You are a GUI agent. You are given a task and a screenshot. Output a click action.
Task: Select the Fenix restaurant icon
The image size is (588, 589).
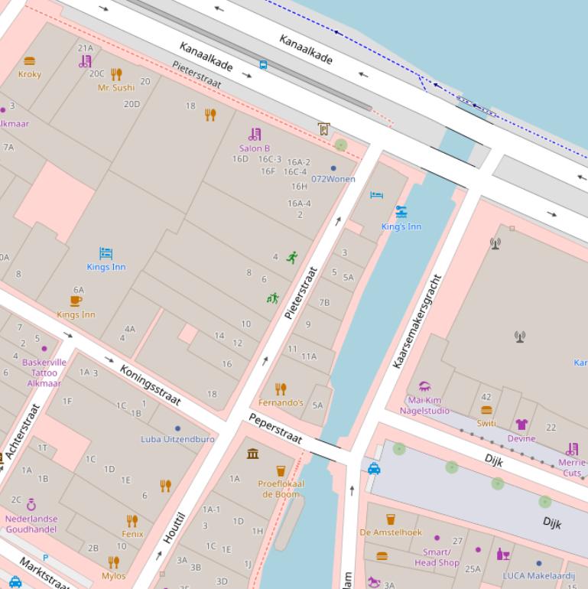[132, 521]
